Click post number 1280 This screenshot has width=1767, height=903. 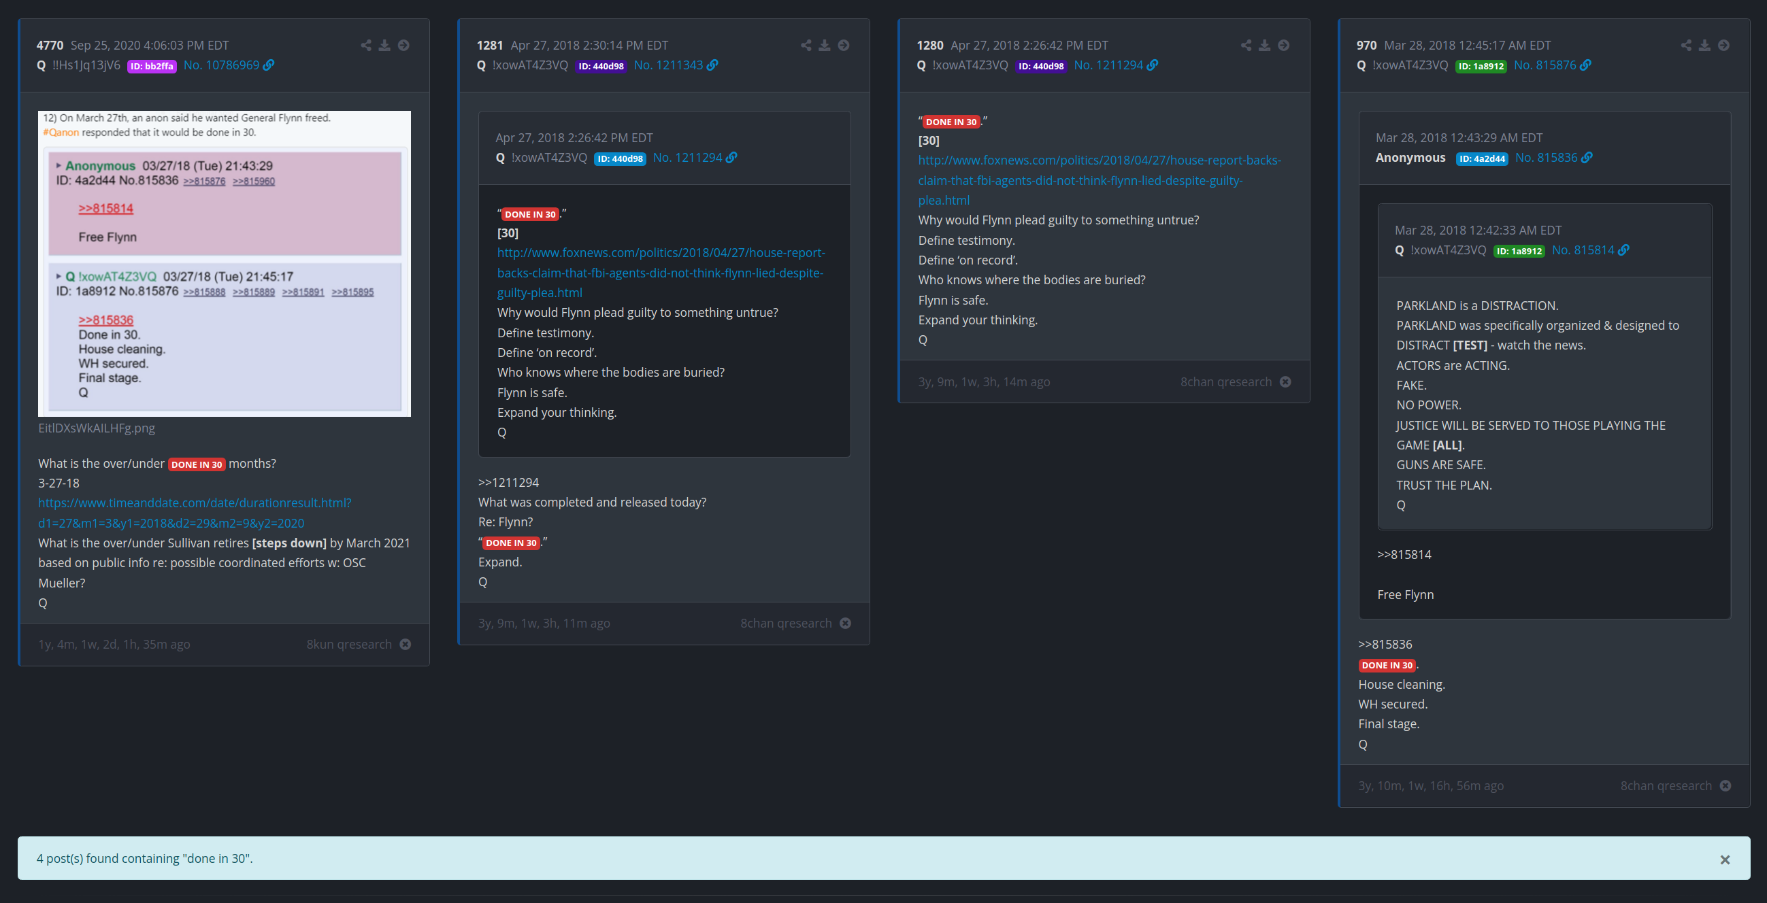(930, 46)
